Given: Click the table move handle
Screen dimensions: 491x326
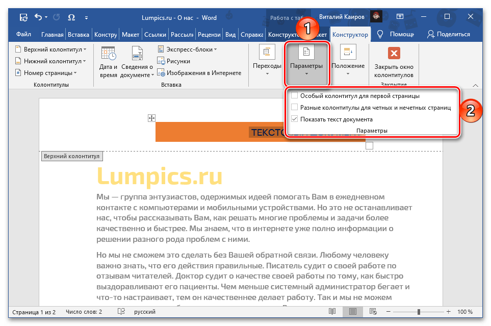Looking at the screenshot, I should [x=151, y=118].
